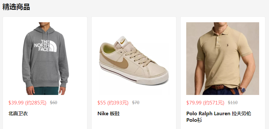Open the beige Nike sneaker image
Screen dimensions: 269x129
(134, 59)
